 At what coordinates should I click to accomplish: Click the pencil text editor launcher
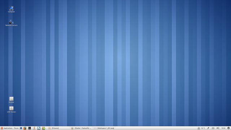[x=34, y=128]
